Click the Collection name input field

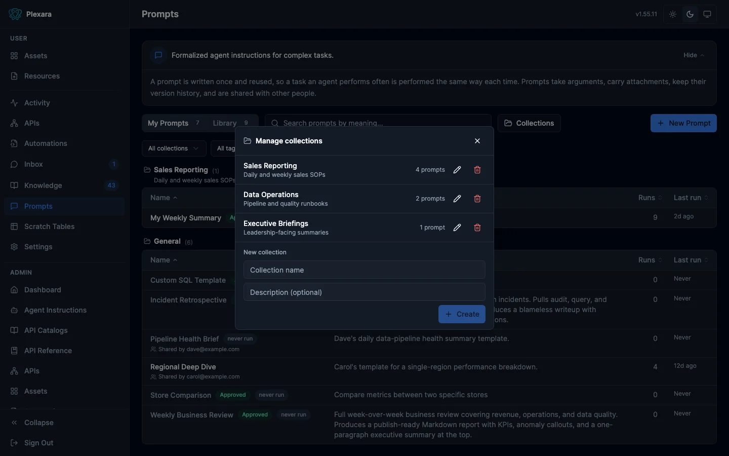[364, 270]
